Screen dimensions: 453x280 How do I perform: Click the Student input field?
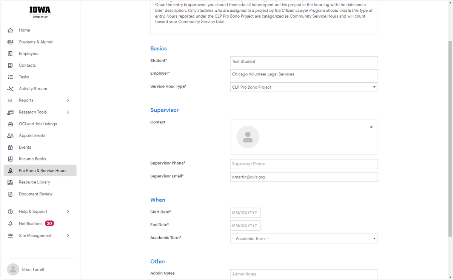coord(304,62)
